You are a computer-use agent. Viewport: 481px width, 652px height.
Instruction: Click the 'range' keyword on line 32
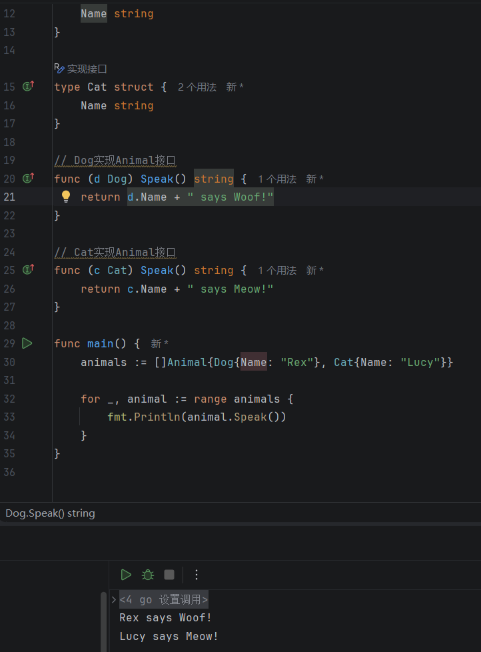pos(210,399)
